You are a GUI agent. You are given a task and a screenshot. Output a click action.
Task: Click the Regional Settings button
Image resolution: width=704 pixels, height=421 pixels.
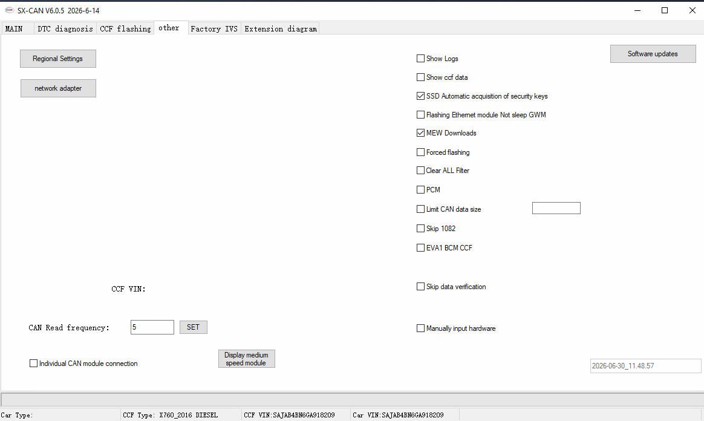point(58,59)
